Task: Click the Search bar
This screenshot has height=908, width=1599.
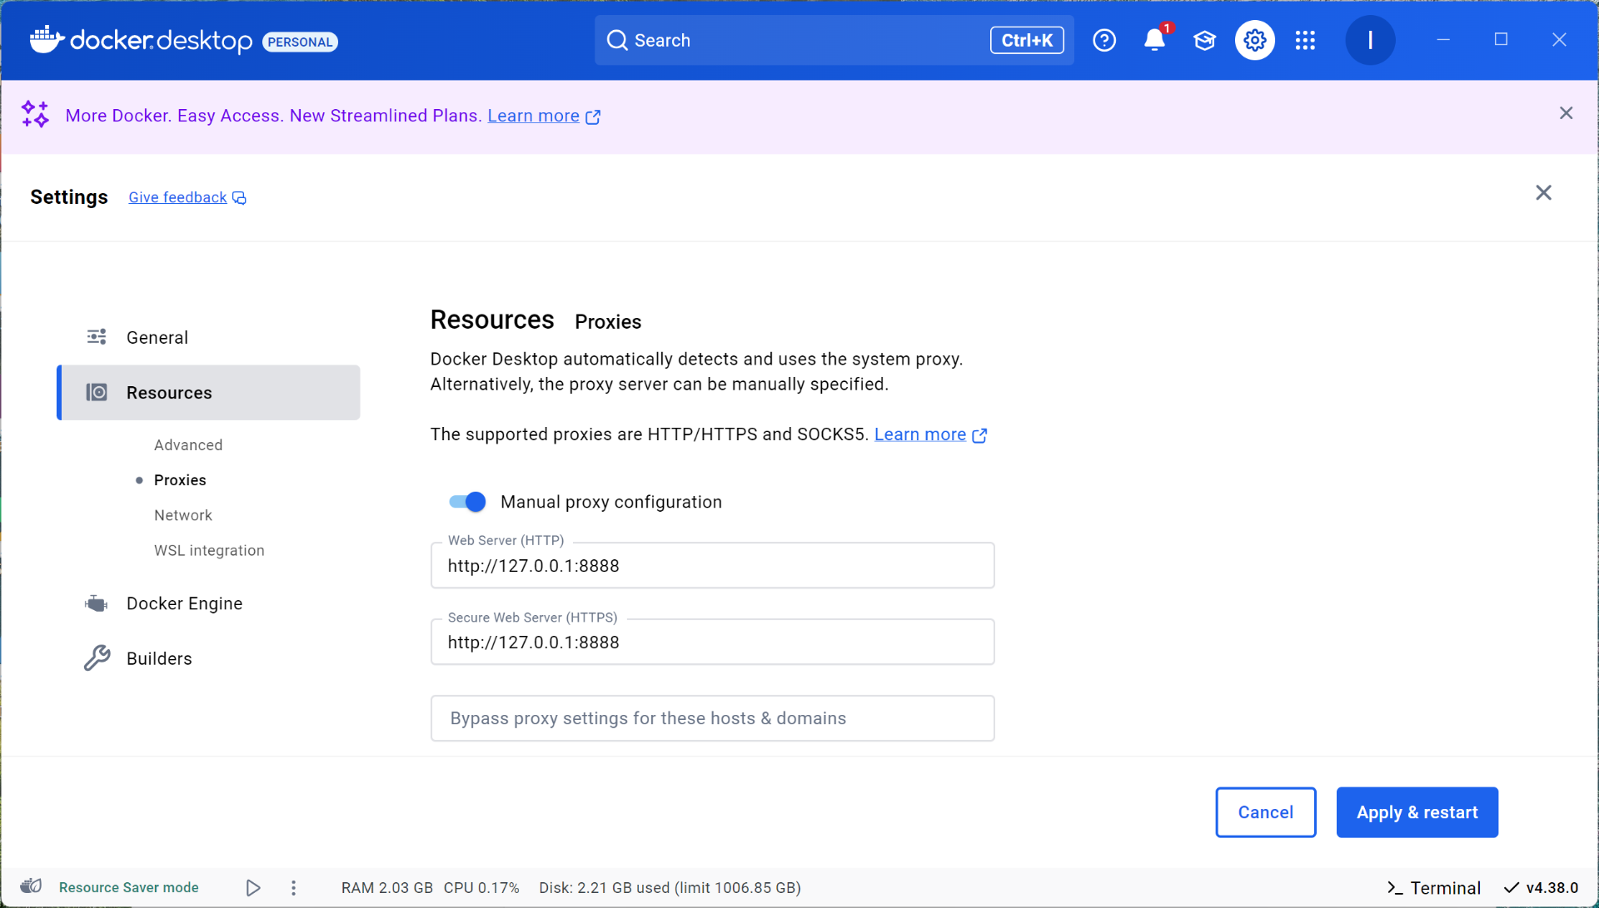Action: click(x=834, y=40)
